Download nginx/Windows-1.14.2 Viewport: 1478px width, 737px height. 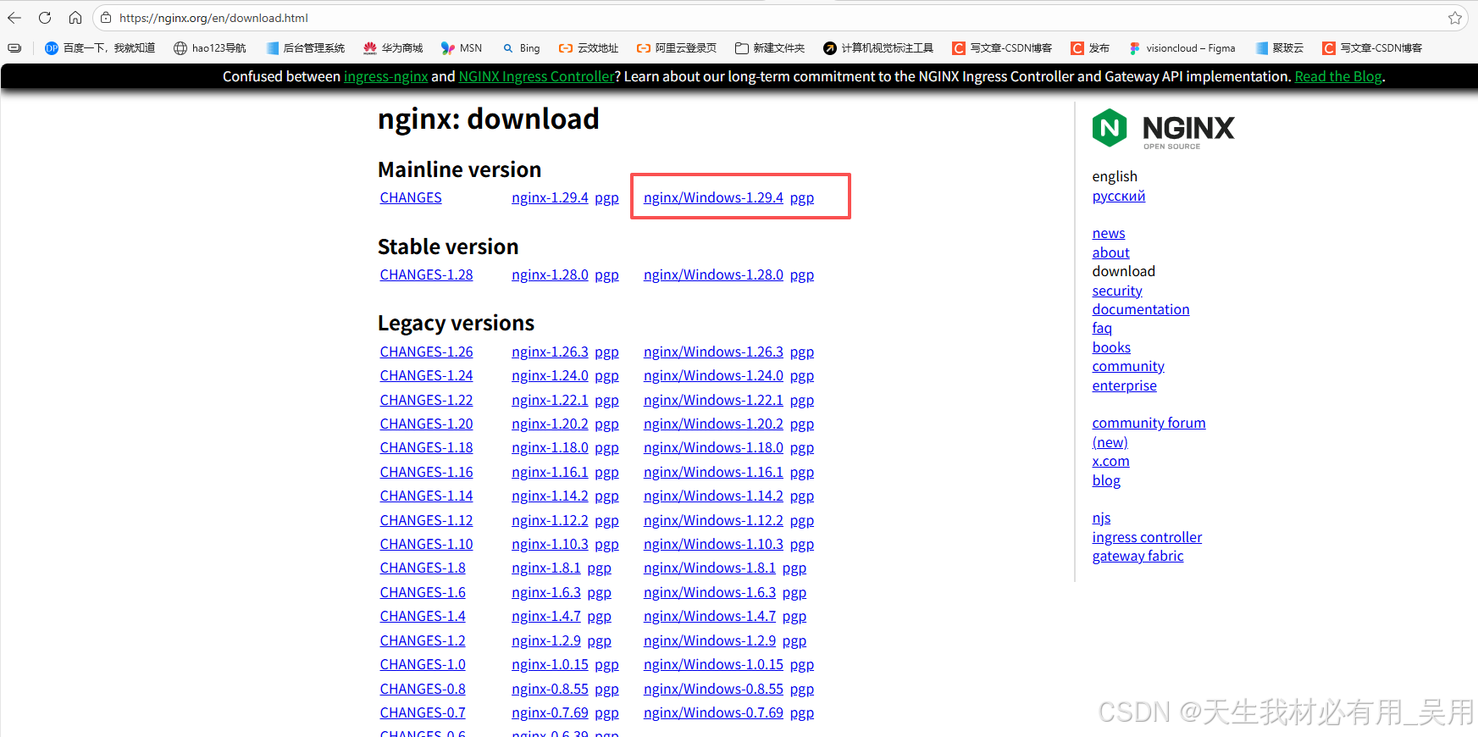tap(713, 496)
